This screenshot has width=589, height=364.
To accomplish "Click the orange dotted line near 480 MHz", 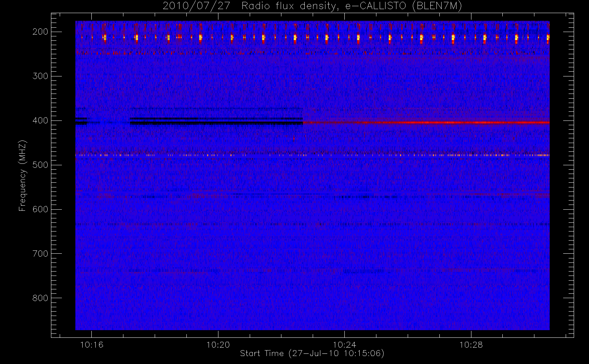I will pyautogui.click(x=312, y=155).
